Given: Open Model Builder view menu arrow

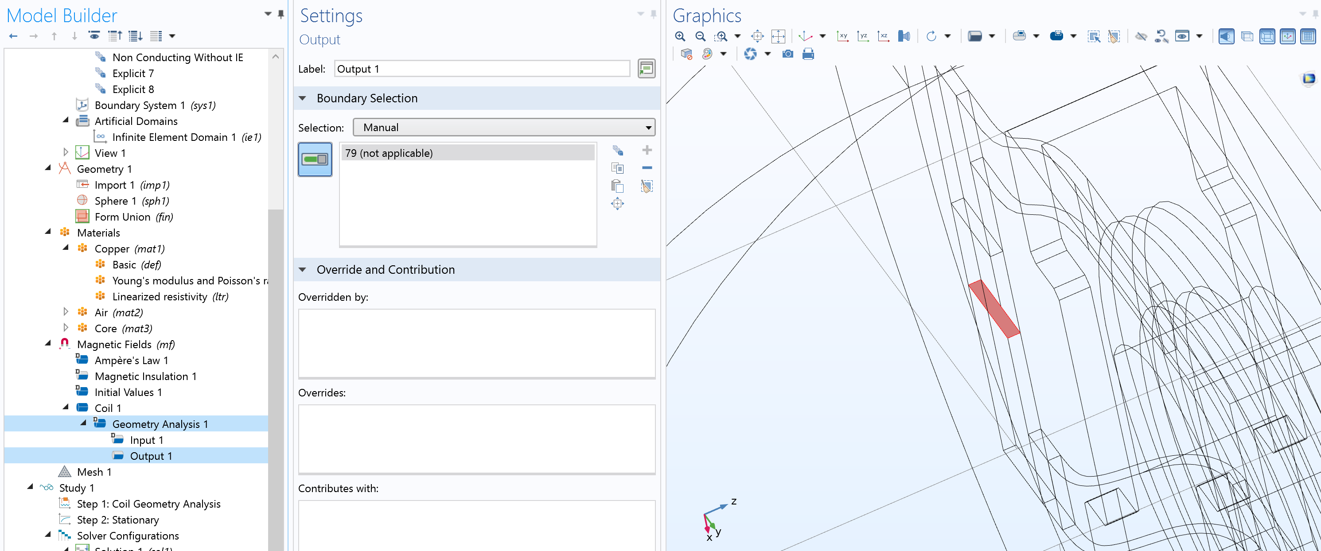Looking at the screenshot, I should point(172,36).
